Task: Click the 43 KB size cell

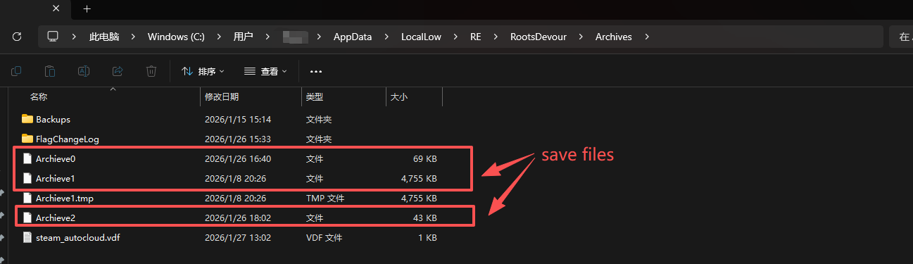Action: [424, 218]
